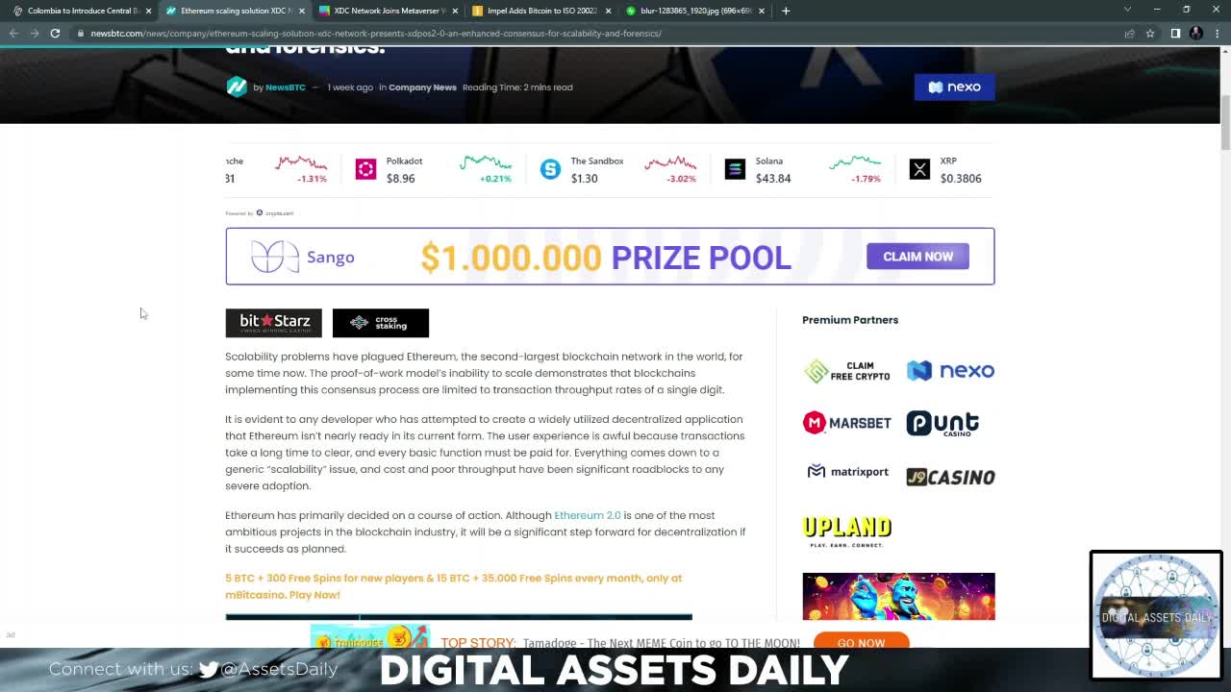Viewport: 1231px width, 692px height.
Task: Click the J9 Casino partner logo
Action: coord(950,477)
